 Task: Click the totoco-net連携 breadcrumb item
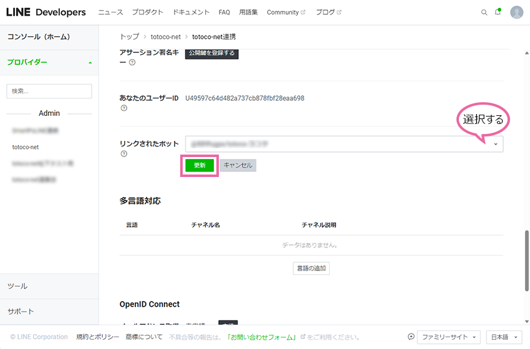click(x=214, y=37)
